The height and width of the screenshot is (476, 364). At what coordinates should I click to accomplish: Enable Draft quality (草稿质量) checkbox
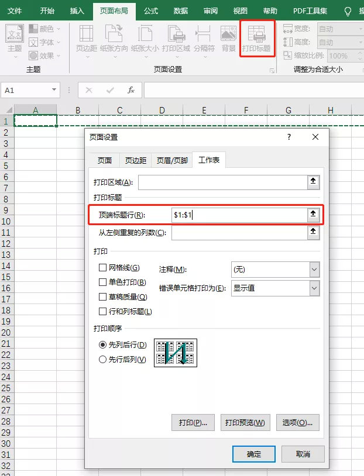[102, 296]
